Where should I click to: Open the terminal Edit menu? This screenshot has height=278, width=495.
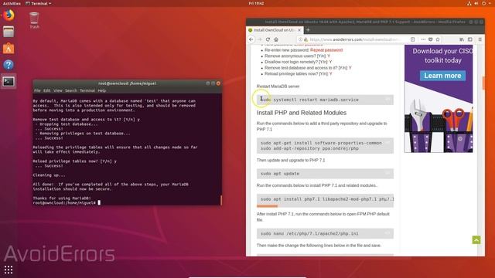(46, 90)
